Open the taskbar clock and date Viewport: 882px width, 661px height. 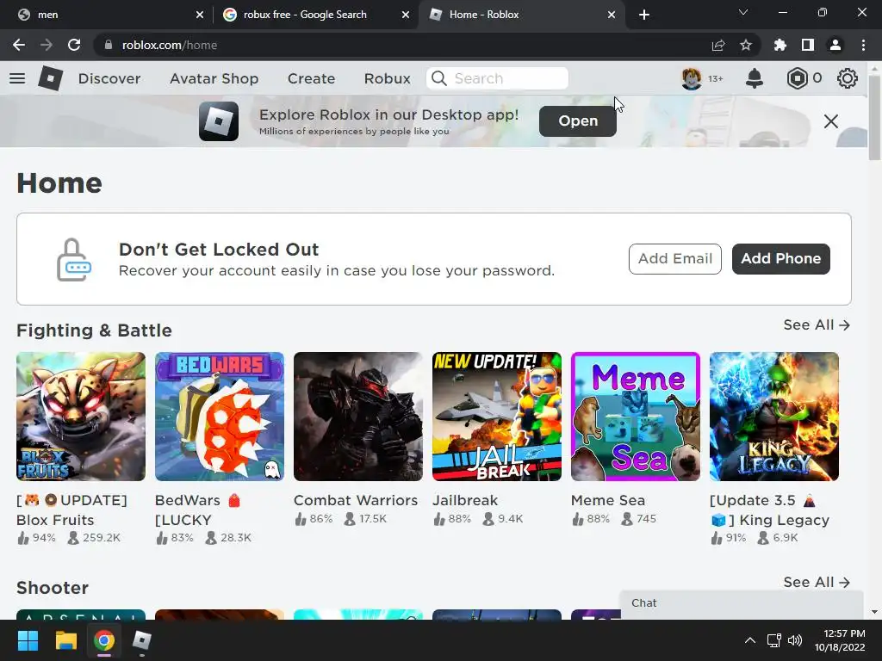[x=840, y=640]
